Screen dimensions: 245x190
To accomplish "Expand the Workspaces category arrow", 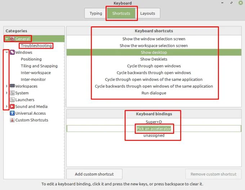I will pos(7,86).
